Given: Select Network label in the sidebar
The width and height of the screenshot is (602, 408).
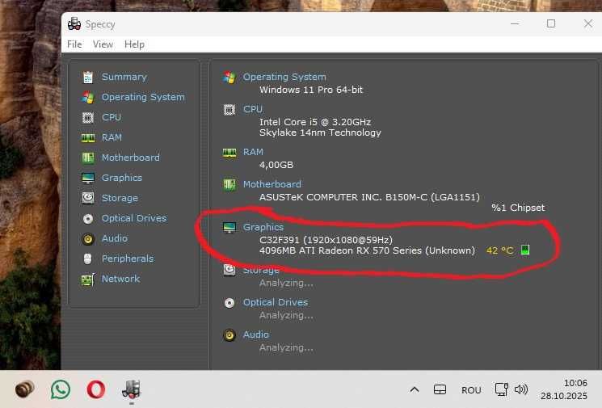Looking at the screenshot, I should click(x=120, y=279).
